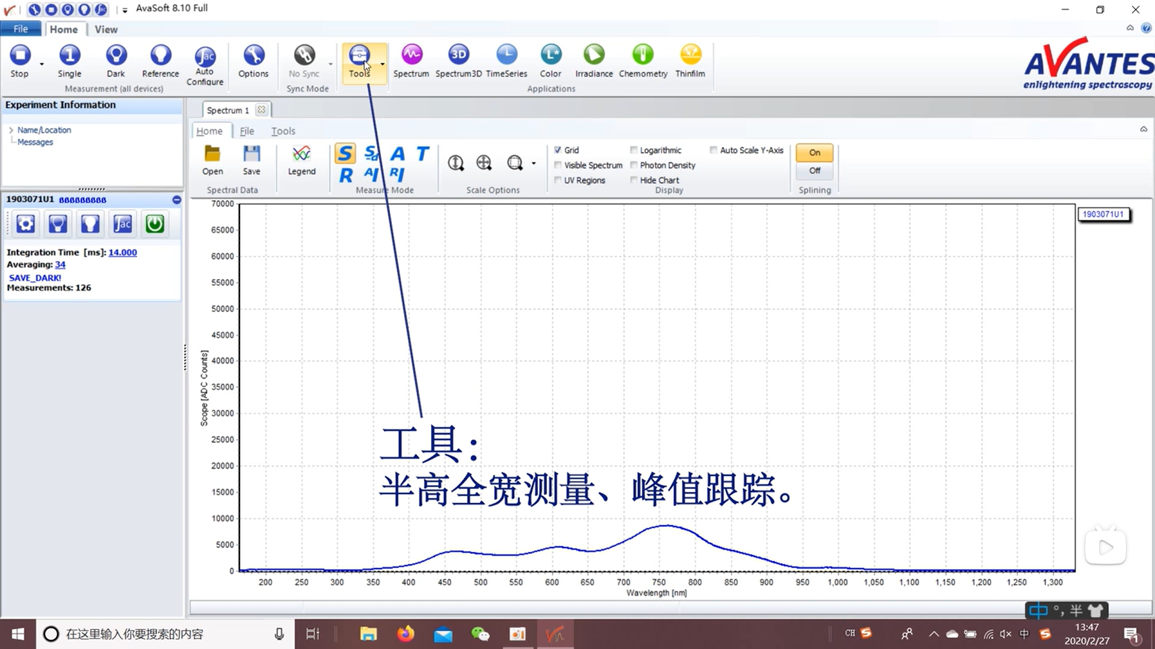
Task: Switch to the View ribbon tab
Action: pyautogui.click(x=106, y=29)
